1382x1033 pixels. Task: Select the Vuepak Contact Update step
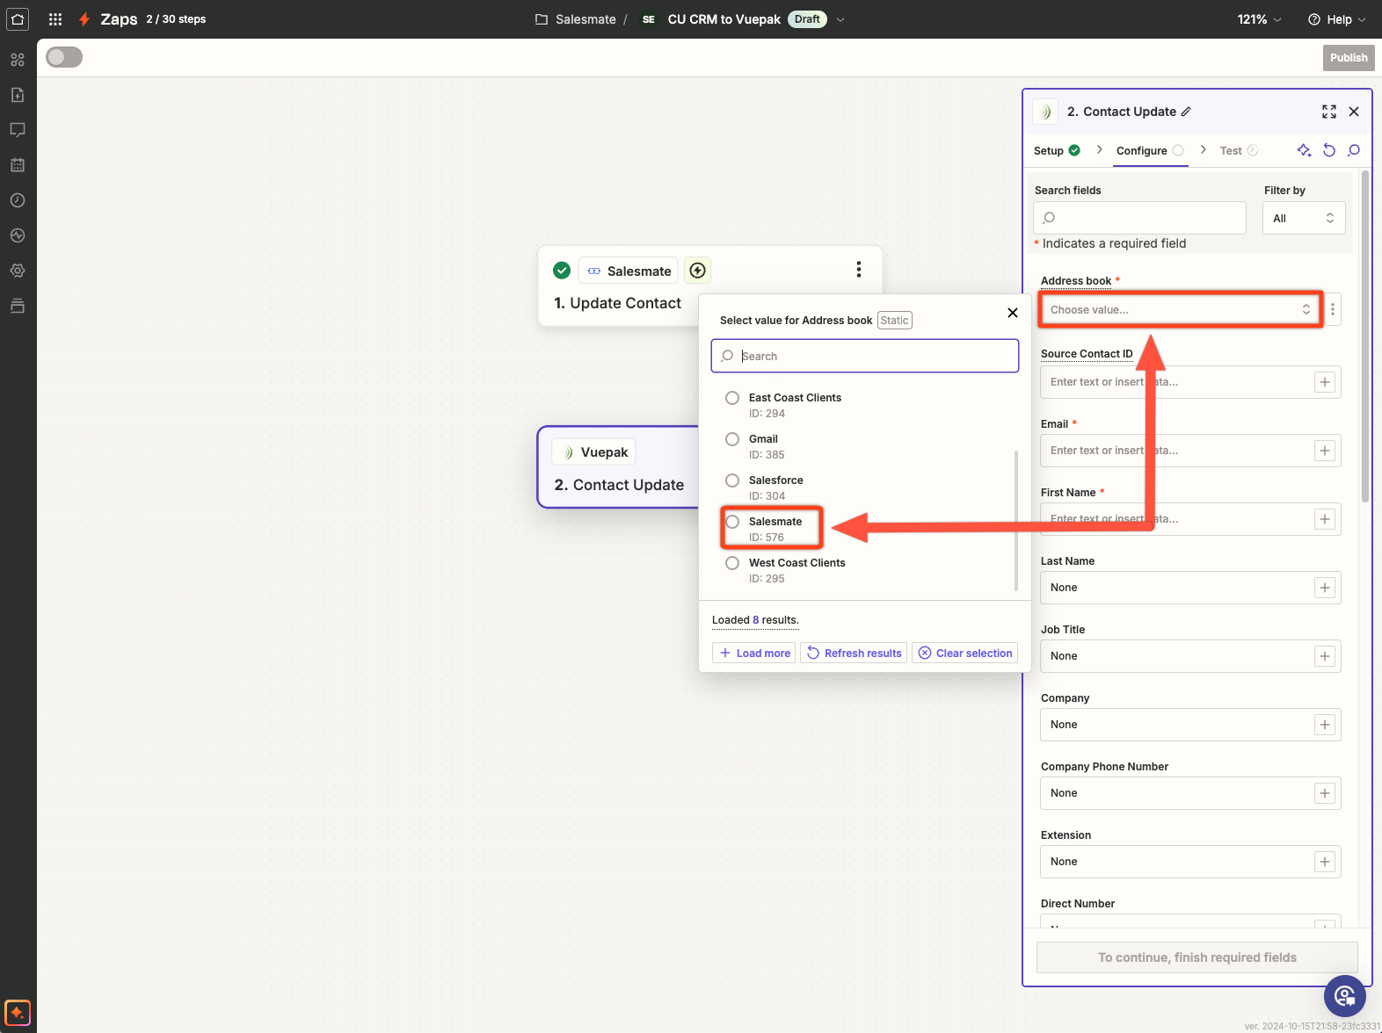618,467
